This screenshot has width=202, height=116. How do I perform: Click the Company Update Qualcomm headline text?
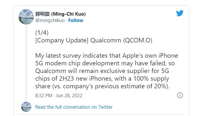94,40
